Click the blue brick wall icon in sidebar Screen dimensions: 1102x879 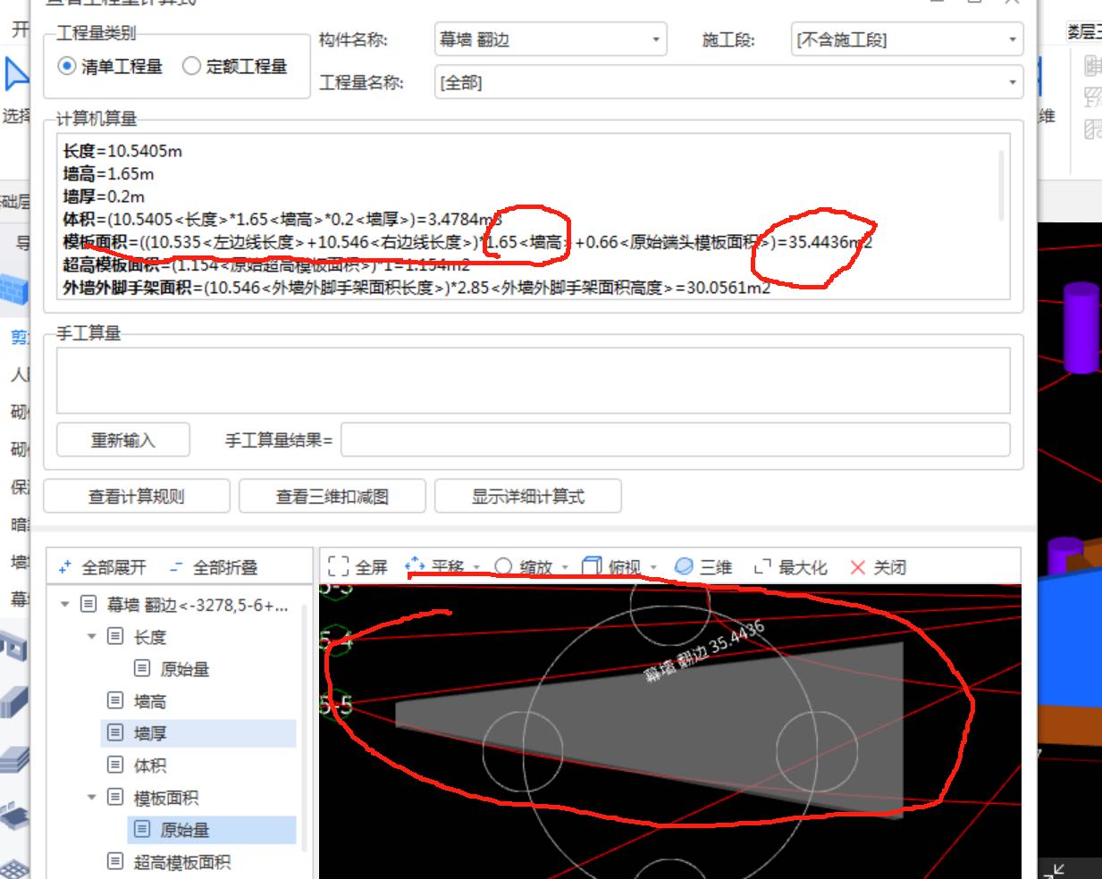tap(13, 289)
